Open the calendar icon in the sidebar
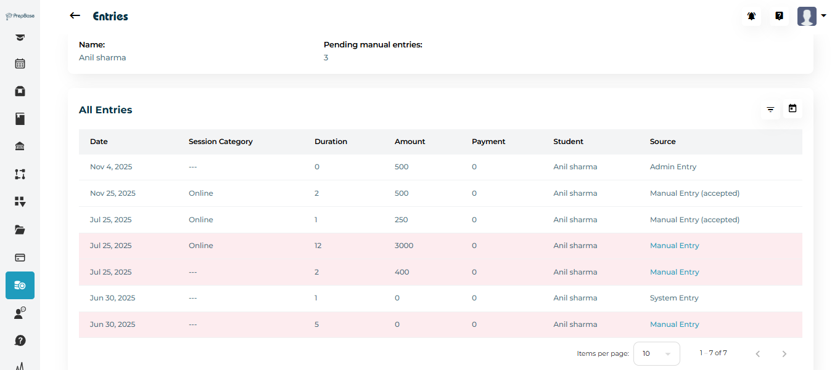The width and height of the screenshot is (840, 370). click(20, 63)
